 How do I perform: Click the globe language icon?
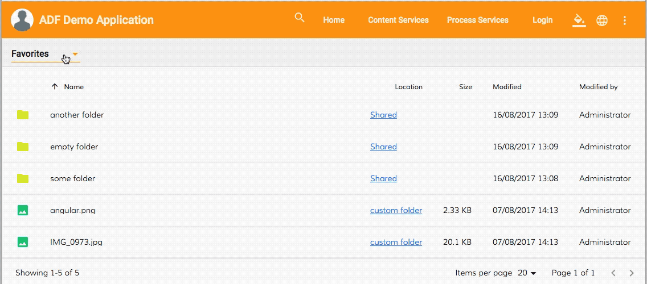click(x=601, y=20)
